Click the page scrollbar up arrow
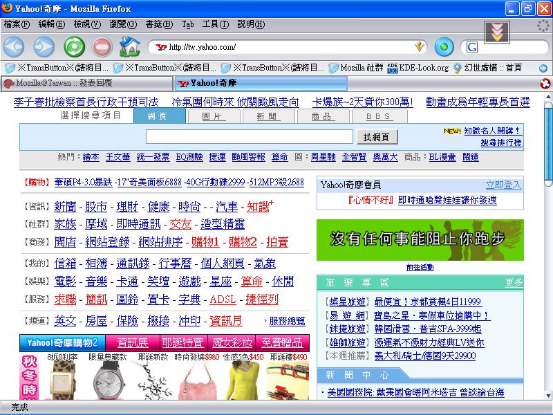 (x=548, y=97)
